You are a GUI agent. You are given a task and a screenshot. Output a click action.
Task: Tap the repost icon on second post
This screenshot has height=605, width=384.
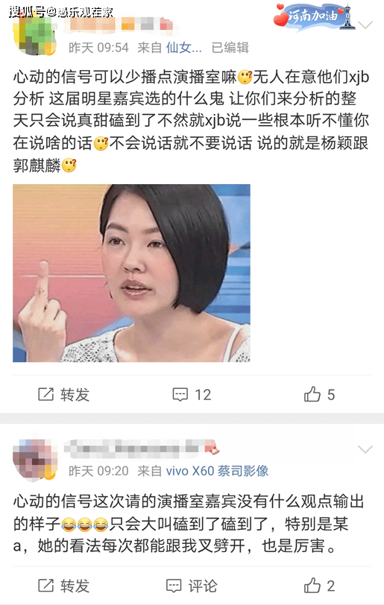45,586
